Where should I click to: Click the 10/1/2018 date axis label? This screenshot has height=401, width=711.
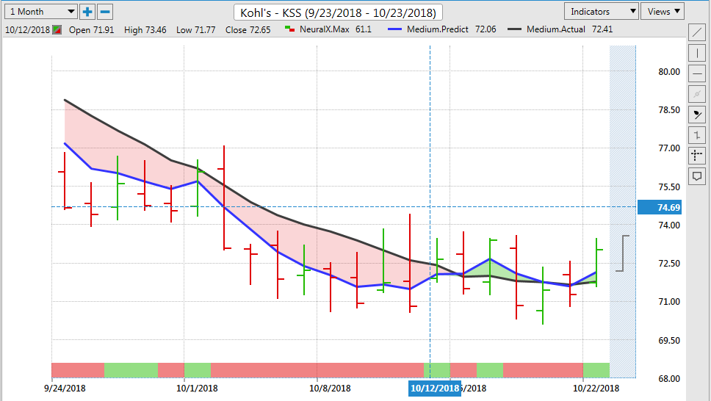[x=197, y=389]
